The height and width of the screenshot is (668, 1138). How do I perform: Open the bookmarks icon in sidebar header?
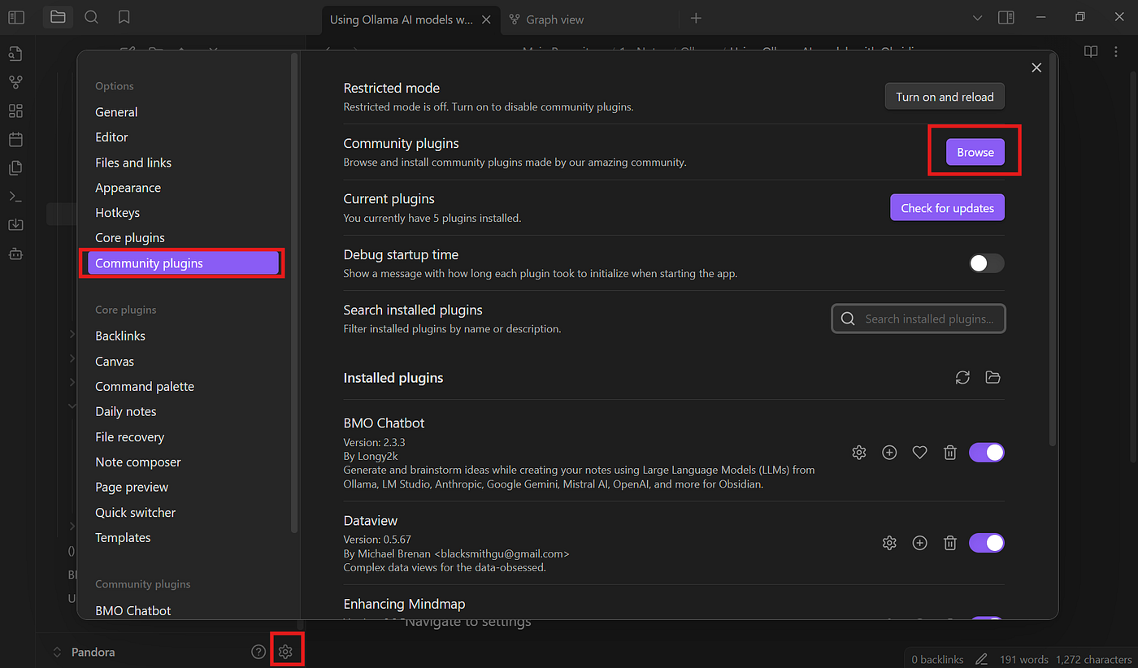coord(124,17)
